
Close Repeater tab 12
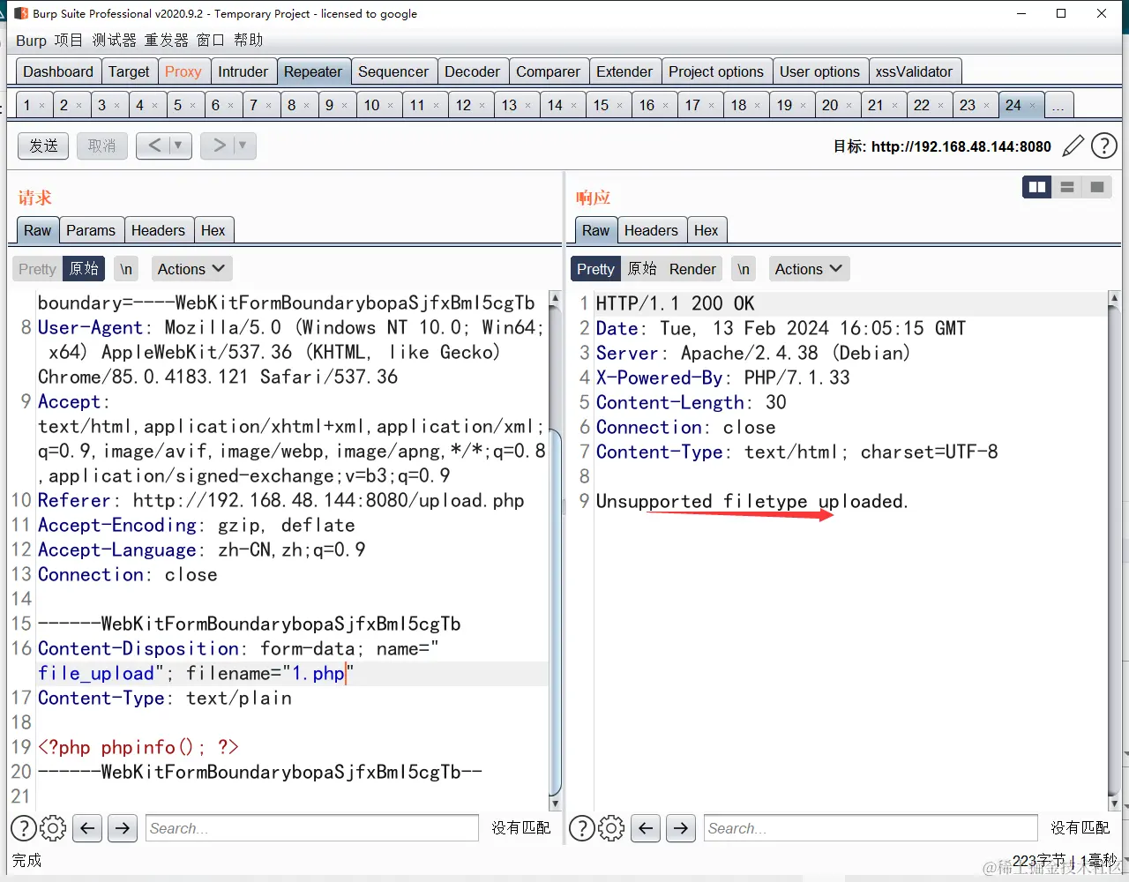pyautogui.click(x=482, y=106)
